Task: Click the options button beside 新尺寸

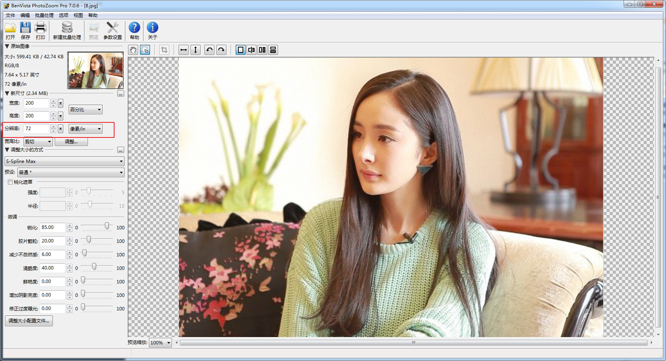Action: point(121,94)
